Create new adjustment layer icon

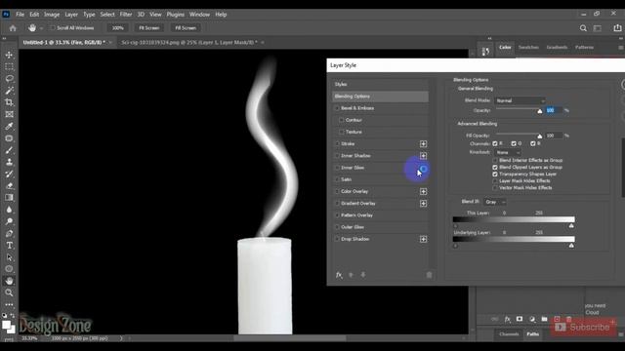[x=532, y=319]
